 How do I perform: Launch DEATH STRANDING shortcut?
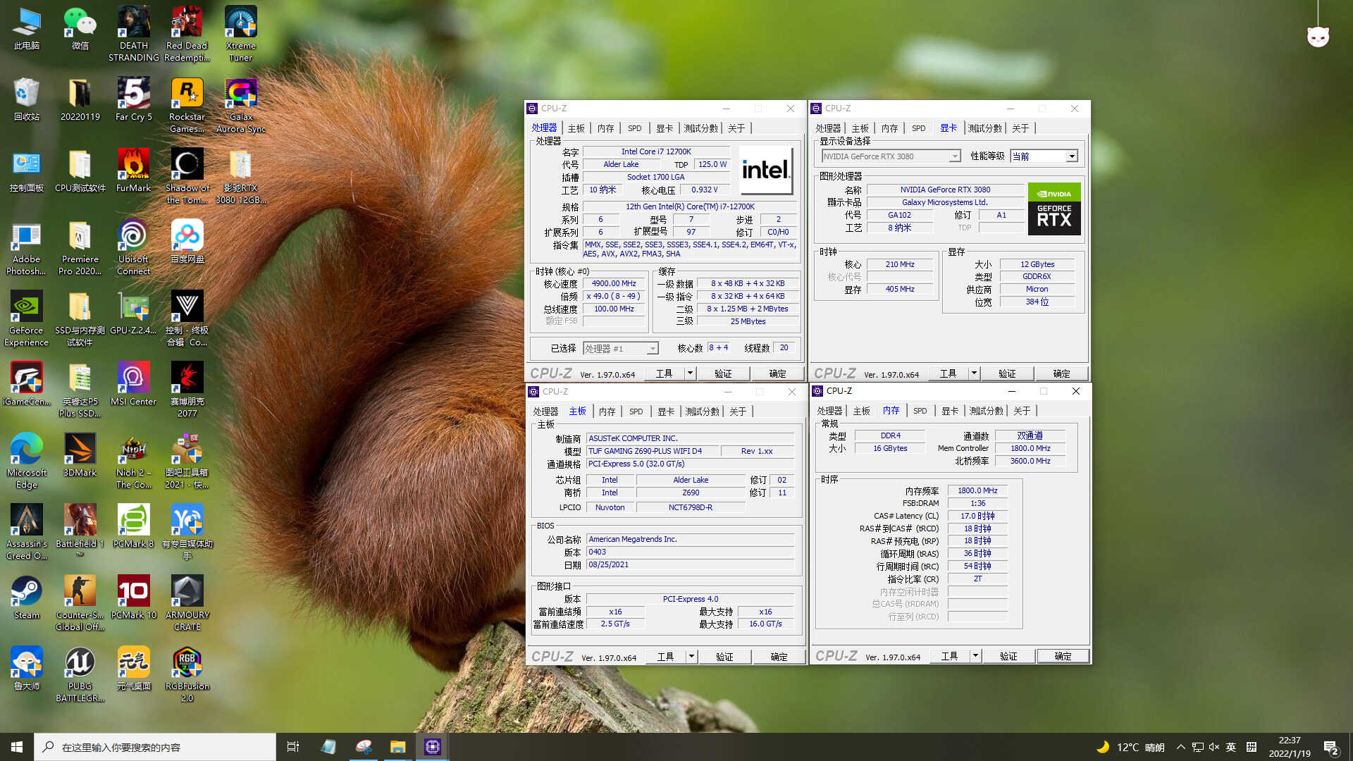[134, 34]
